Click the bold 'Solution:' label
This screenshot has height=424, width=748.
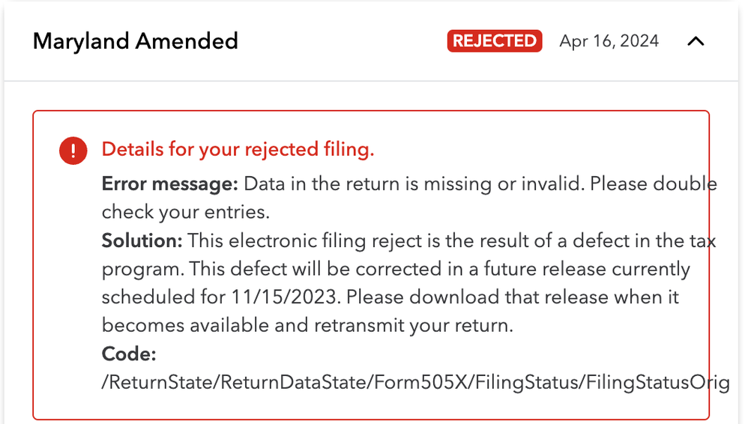click(x=142, y=240)
